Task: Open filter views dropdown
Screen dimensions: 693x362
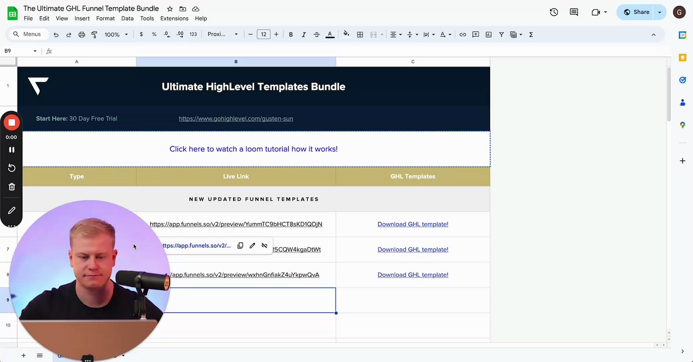Action: pos(516,35)
